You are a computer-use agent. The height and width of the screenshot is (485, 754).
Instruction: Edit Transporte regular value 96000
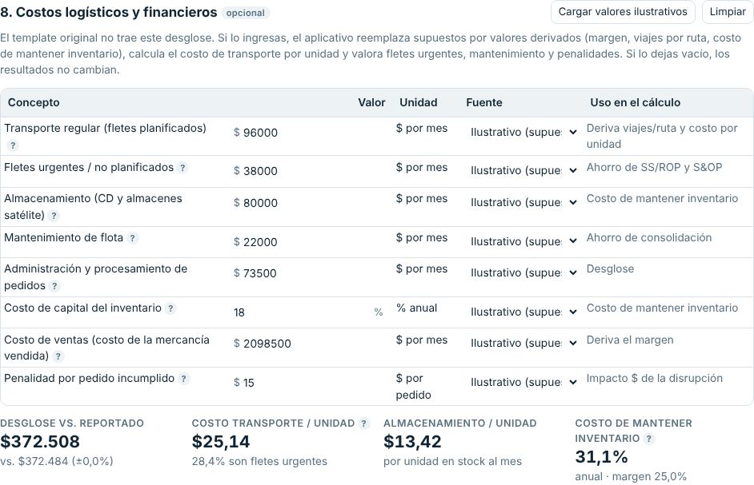point(307,133)
